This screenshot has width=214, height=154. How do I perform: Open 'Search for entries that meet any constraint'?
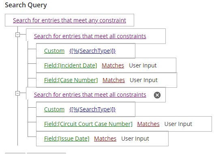(x=69, y=20)
